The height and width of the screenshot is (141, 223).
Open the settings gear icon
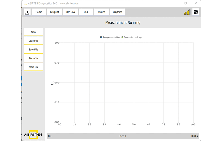coord(196,12)
